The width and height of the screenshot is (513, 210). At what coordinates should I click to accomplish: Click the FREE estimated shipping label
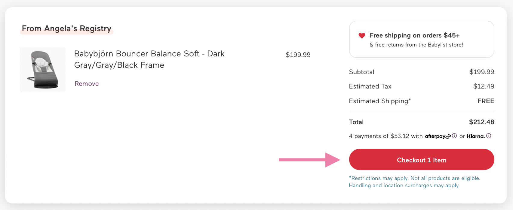[x=486, y=101]
